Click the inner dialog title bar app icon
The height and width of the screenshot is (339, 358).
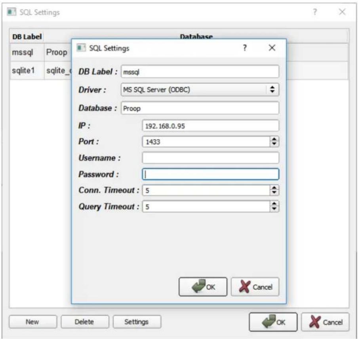tap(81, 48)
